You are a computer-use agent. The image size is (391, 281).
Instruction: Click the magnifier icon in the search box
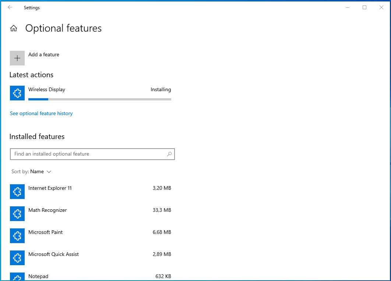(x=169, y=154)
